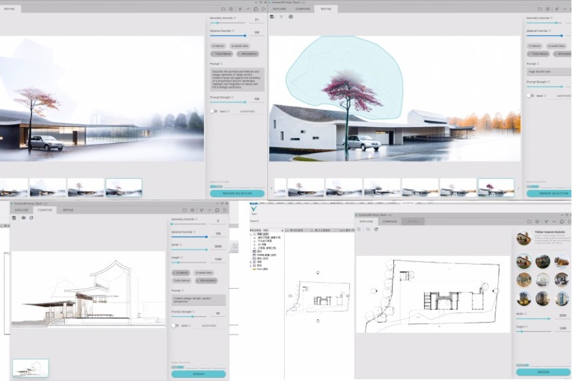572x381 pixels.
Task: Click the right arrow of the autumn-tree thumbnail strip
Action: point(519,188)
